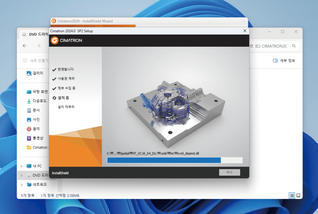Image resolution: width=318 pixels, height=214 pixels.
Task: Click the 사용권 계약 step label
Action: tap(66, 78)
